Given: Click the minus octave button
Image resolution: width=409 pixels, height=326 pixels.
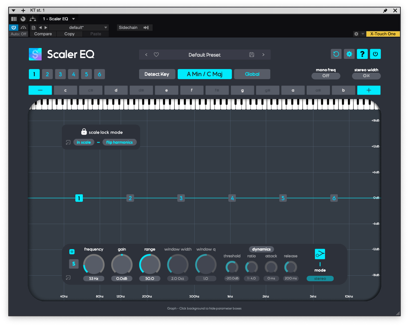Looking at the screenshot, I should 40,90.
